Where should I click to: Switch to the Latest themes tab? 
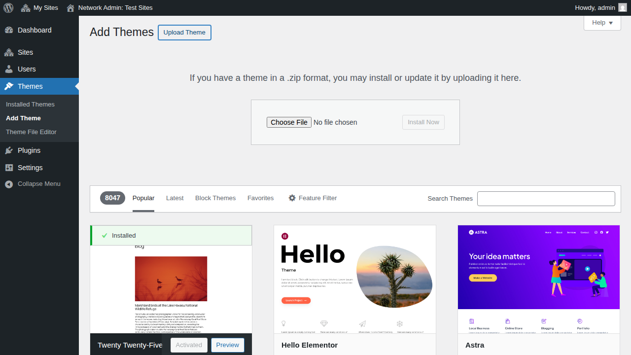click(x=175, y=198)
